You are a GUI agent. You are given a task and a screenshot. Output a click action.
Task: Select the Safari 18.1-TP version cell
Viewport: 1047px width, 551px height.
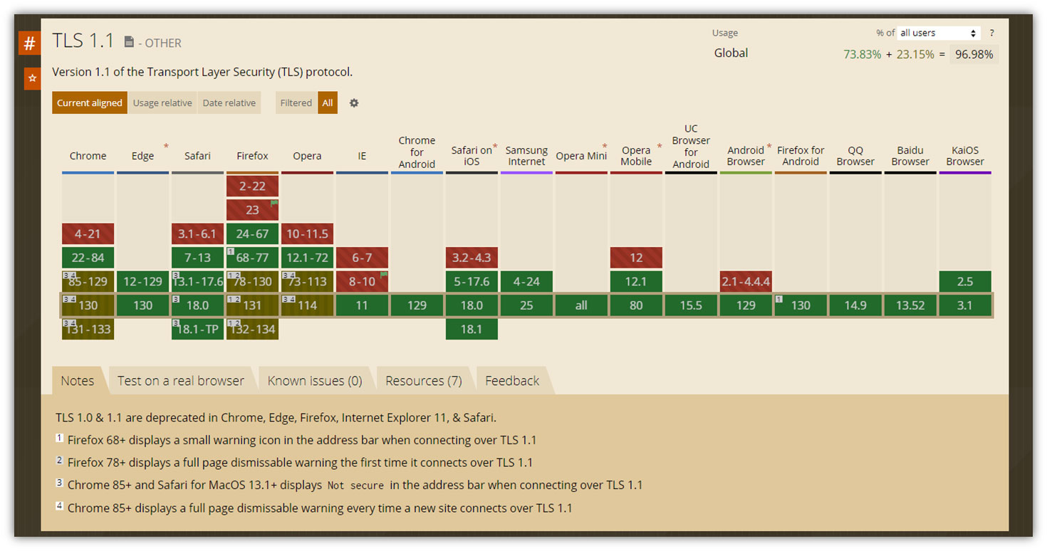(x=197, y=329)
